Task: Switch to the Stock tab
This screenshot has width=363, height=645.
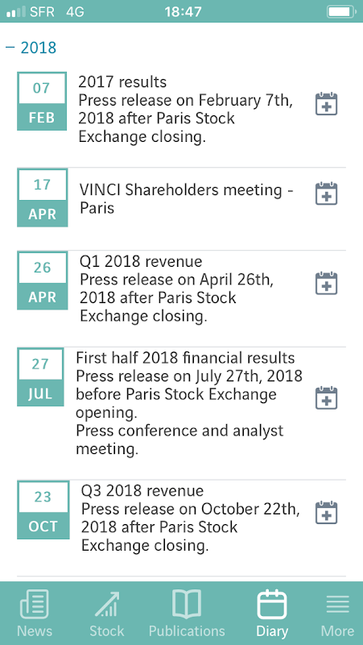Action: point(107,613)
